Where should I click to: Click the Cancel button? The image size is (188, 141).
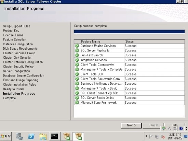(153, 125)
